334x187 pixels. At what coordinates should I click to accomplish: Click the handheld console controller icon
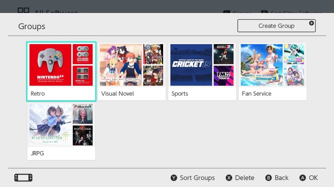(x=23, y=178)
